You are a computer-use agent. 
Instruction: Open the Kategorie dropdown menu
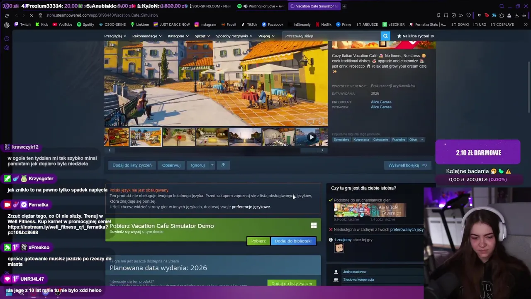pos(178,36)
